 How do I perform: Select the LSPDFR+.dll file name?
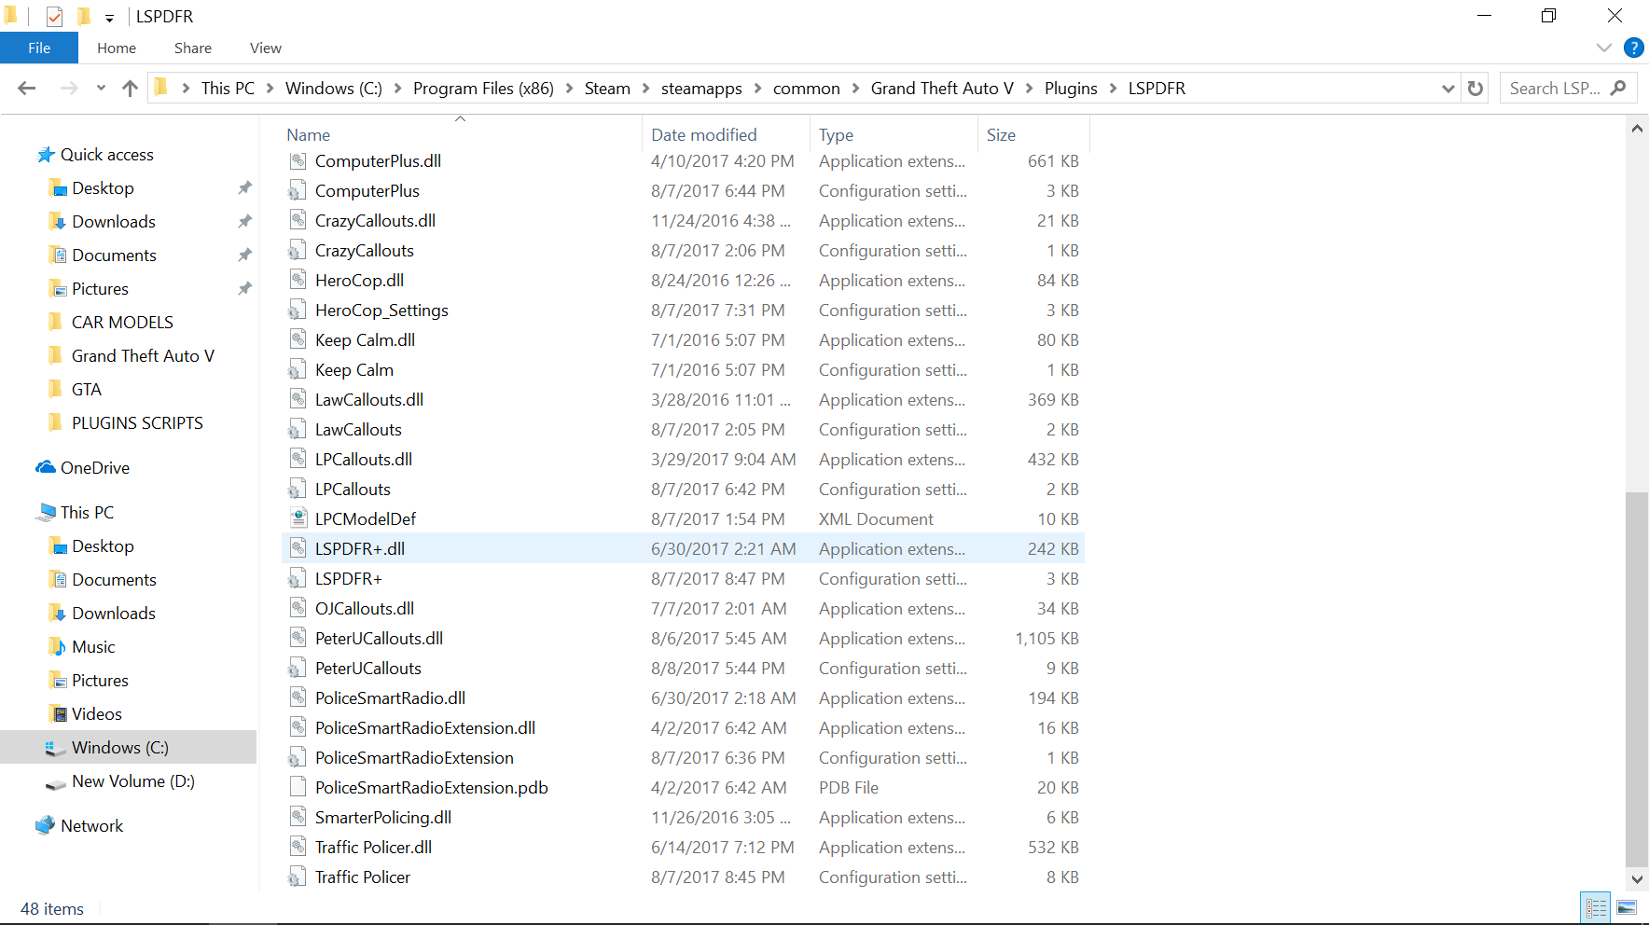pos(360,549)
